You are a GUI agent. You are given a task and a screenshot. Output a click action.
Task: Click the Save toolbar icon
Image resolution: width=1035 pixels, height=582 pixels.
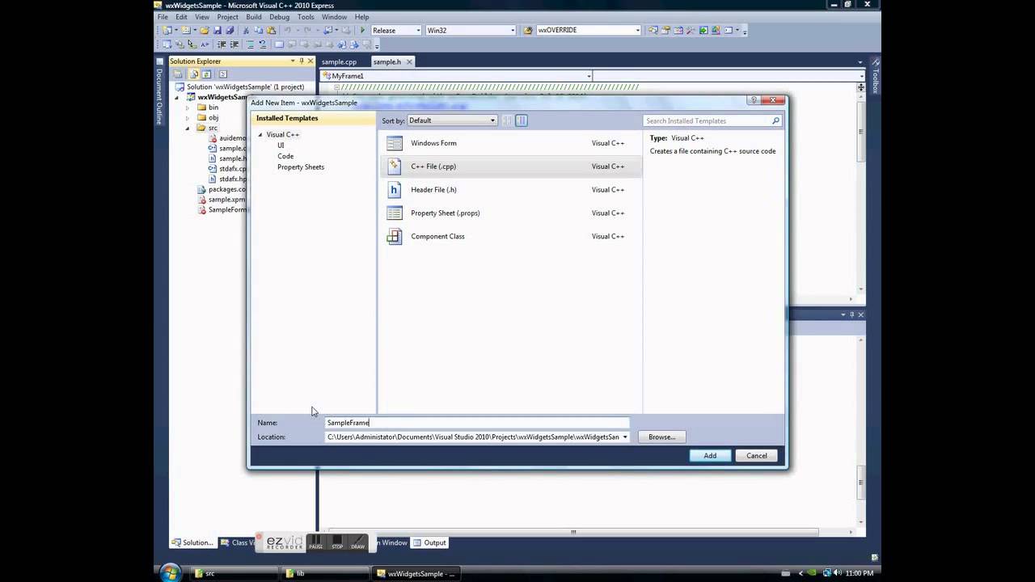pos(218,31)
